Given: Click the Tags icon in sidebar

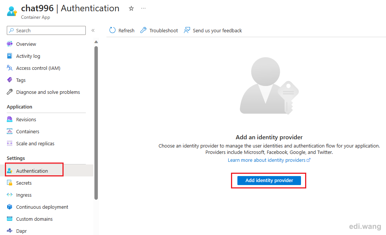Looking at the screenshot, I should (x=10, y=80).
